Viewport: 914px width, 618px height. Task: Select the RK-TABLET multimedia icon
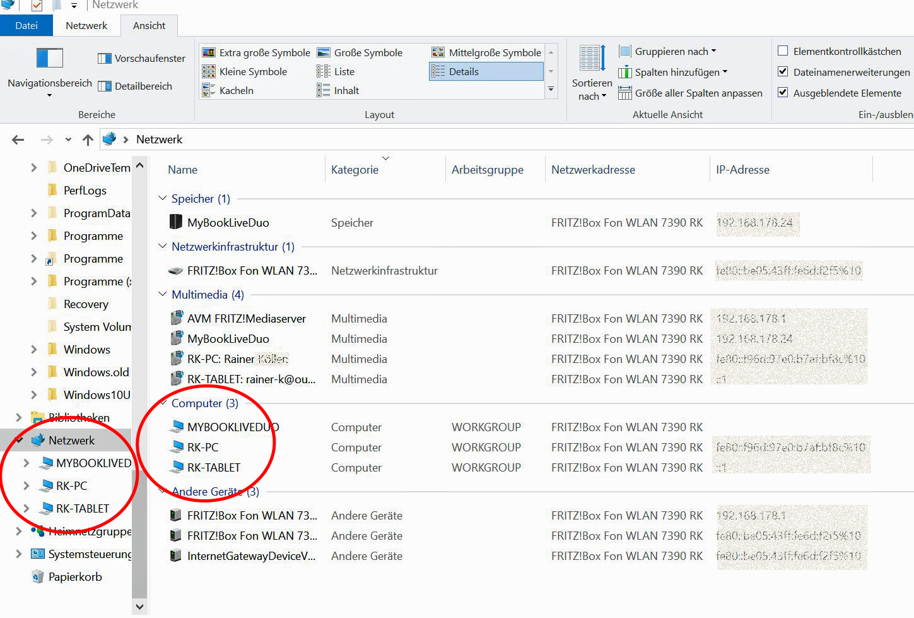(x=177, y=379)
